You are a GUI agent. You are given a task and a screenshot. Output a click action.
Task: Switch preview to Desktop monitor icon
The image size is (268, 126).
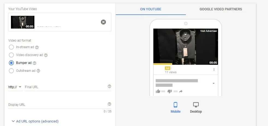196,105
